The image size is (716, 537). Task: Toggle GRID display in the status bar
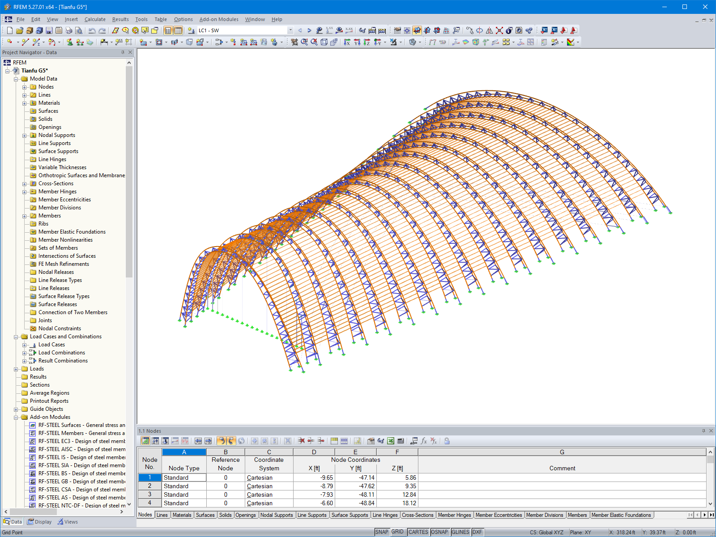coord(397,532)
